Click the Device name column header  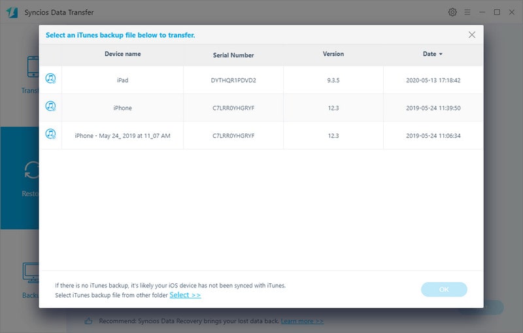tap(122, 54)
